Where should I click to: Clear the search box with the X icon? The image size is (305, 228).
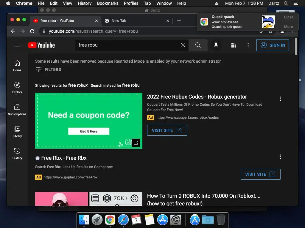click(x=183, y=45)
